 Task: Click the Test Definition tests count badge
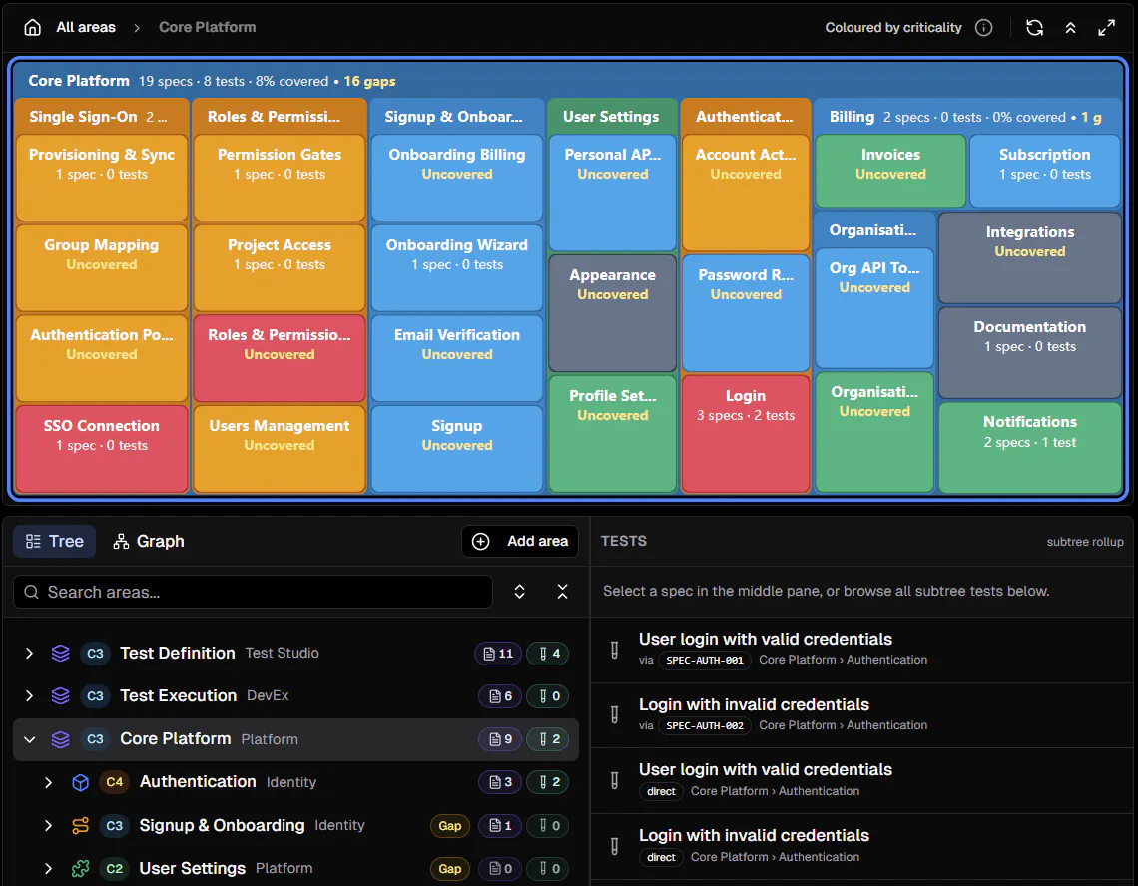point(548,654)
